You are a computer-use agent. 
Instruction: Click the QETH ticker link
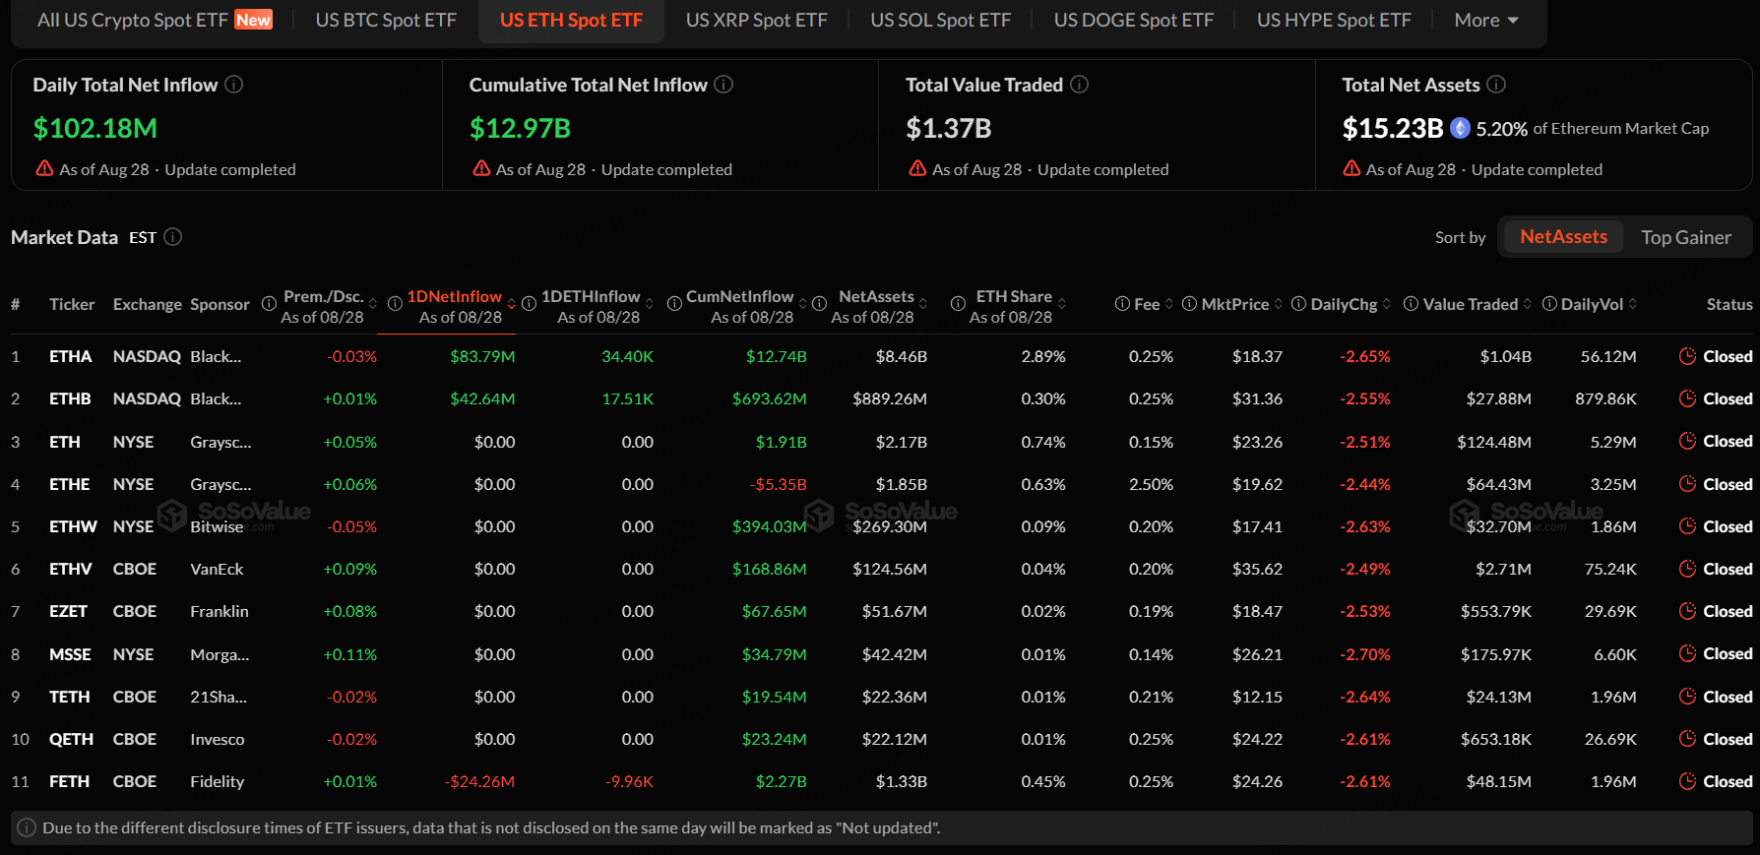pos(71,739)
